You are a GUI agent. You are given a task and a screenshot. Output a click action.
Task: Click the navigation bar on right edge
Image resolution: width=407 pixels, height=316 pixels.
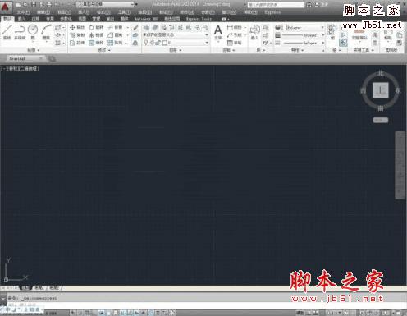point(400,166)
